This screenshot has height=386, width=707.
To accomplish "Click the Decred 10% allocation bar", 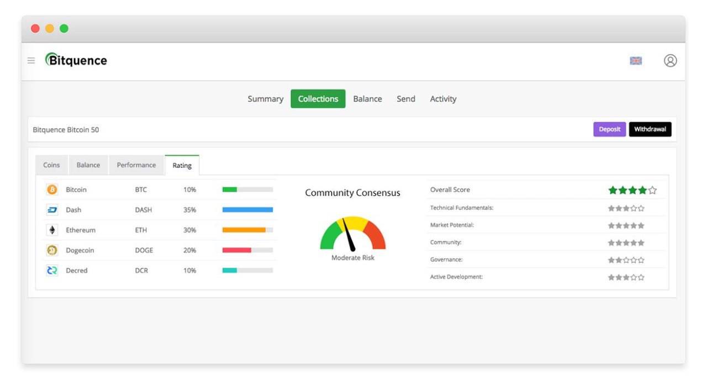I will coord(247,271).
